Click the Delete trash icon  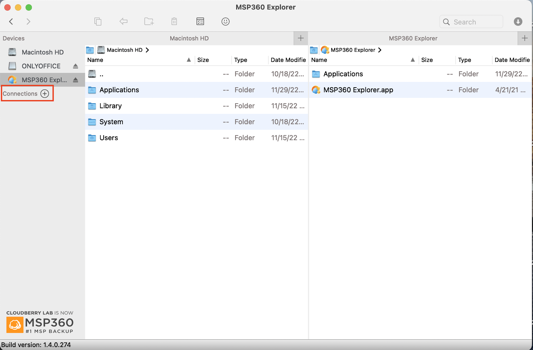click(174, 22)
